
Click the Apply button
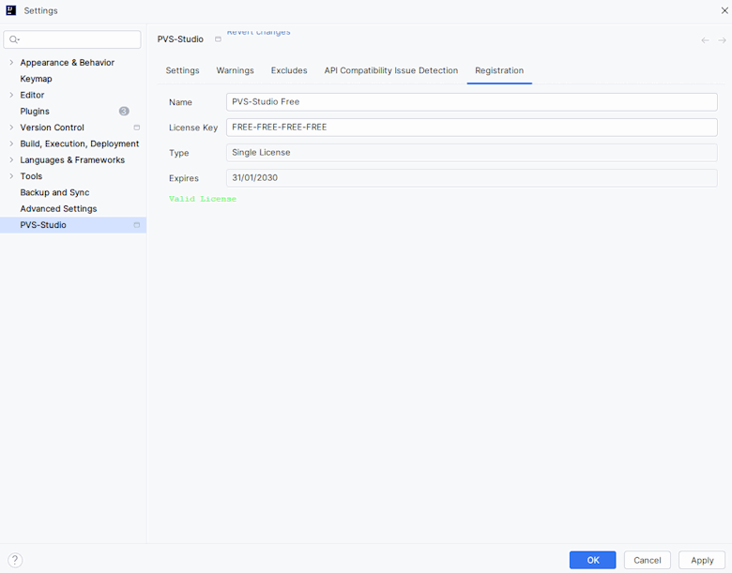[x=702, y=560]
